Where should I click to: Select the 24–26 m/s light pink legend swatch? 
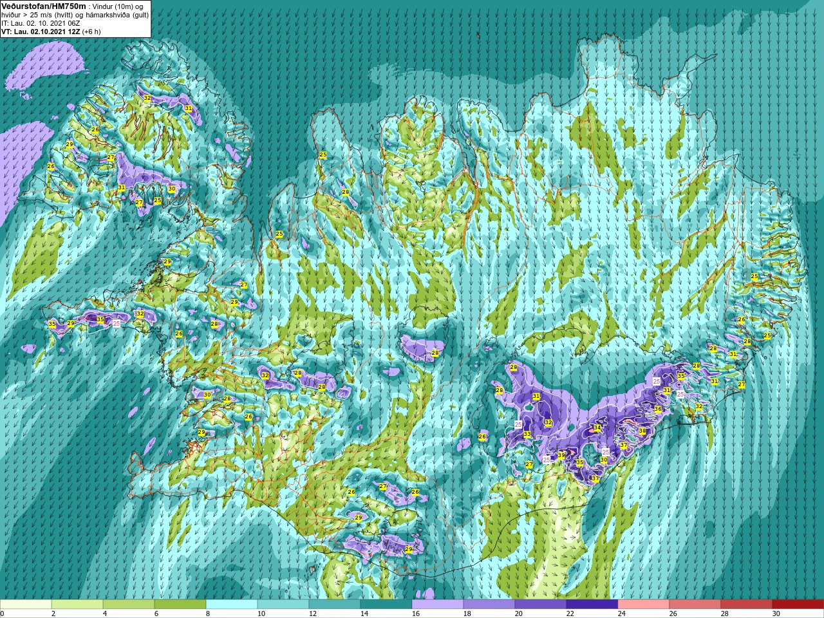coord(644,604)
